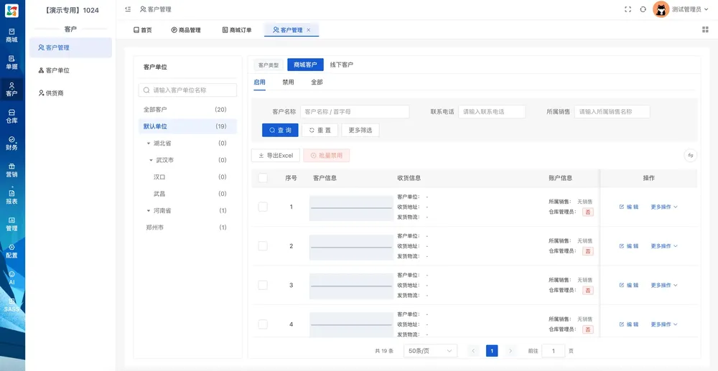The image size is (718, 371).
Task: Open the tab grid icon at right
Action: coord(705,29)
